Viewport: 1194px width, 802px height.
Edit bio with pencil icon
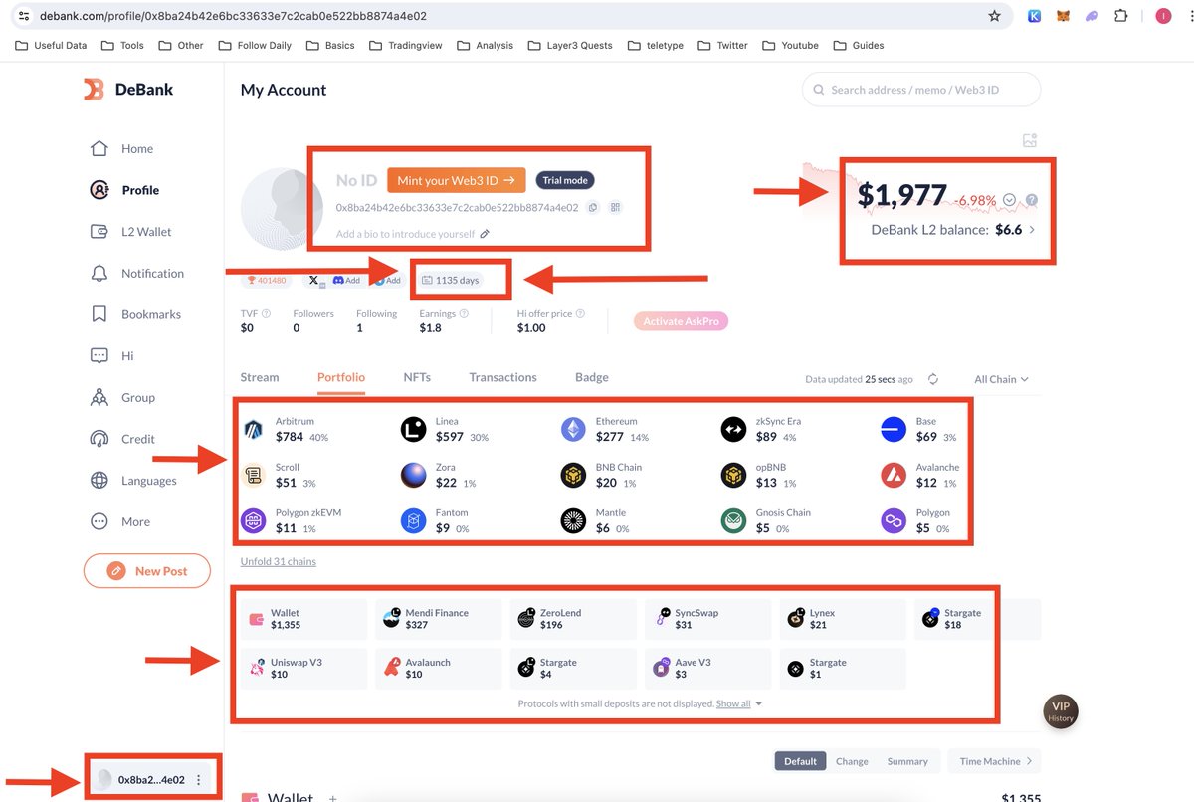[485, 234]
